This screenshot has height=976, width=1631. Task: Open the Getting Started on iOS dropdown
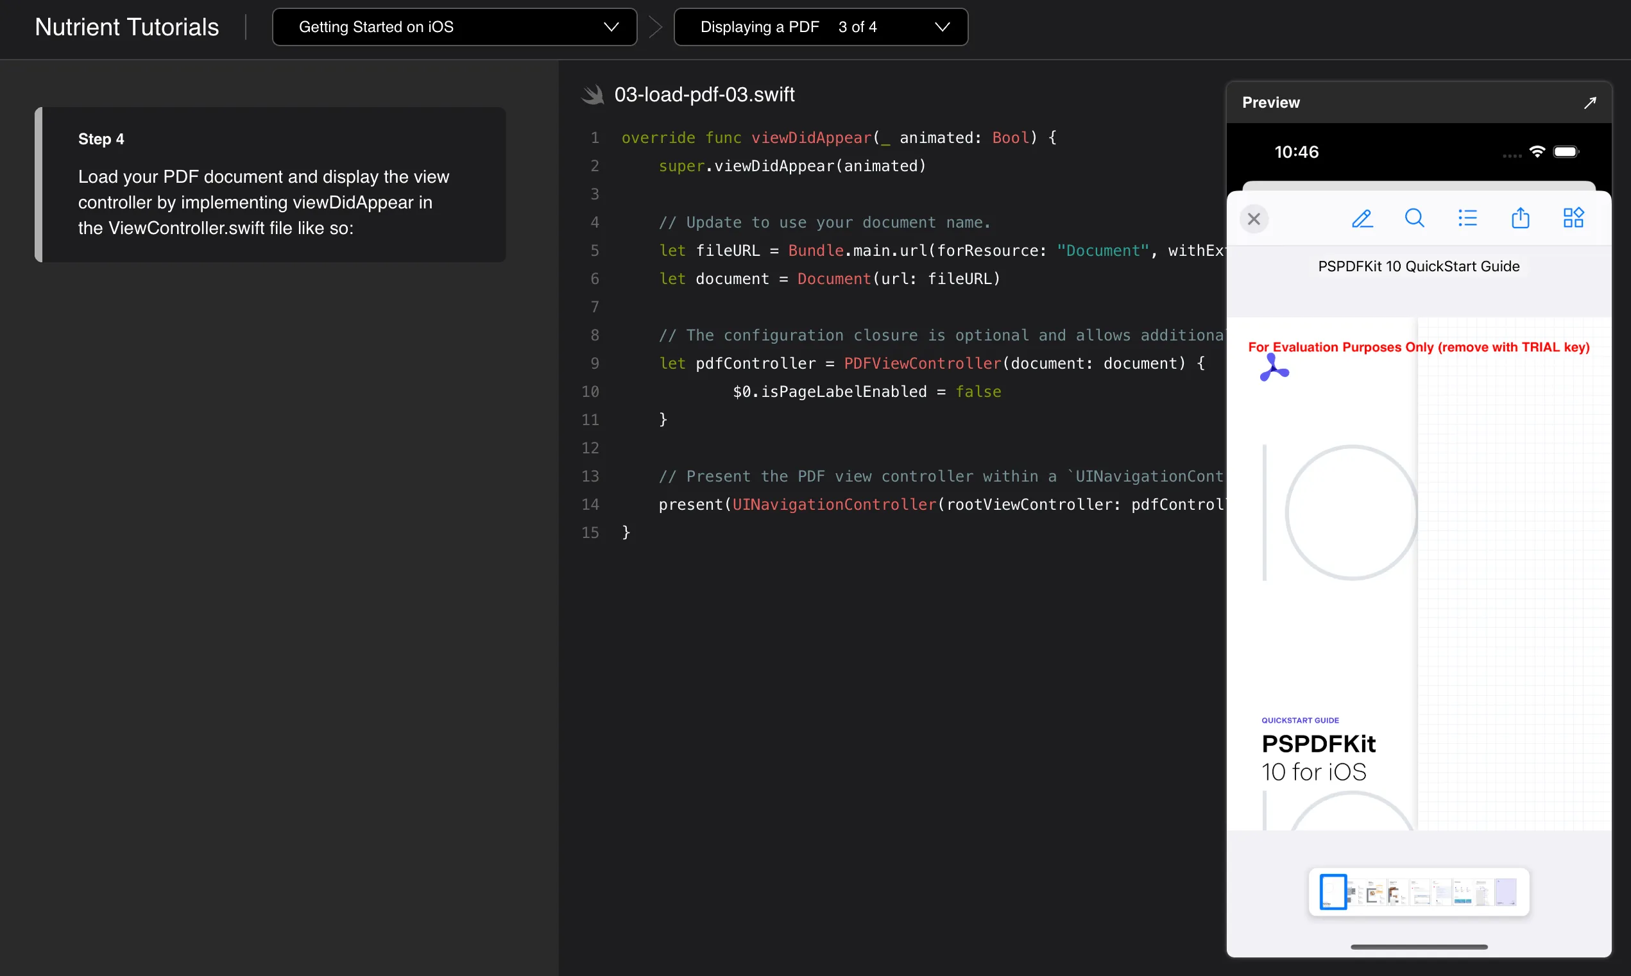pos(454,27)
